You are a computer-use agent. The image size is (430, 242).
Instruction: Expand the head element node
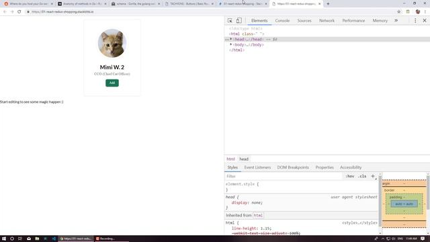[x=231, y=39]
